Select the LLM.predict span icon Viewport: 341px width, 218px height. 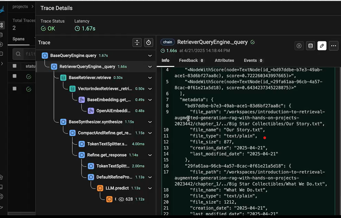[x=100, y=188]
